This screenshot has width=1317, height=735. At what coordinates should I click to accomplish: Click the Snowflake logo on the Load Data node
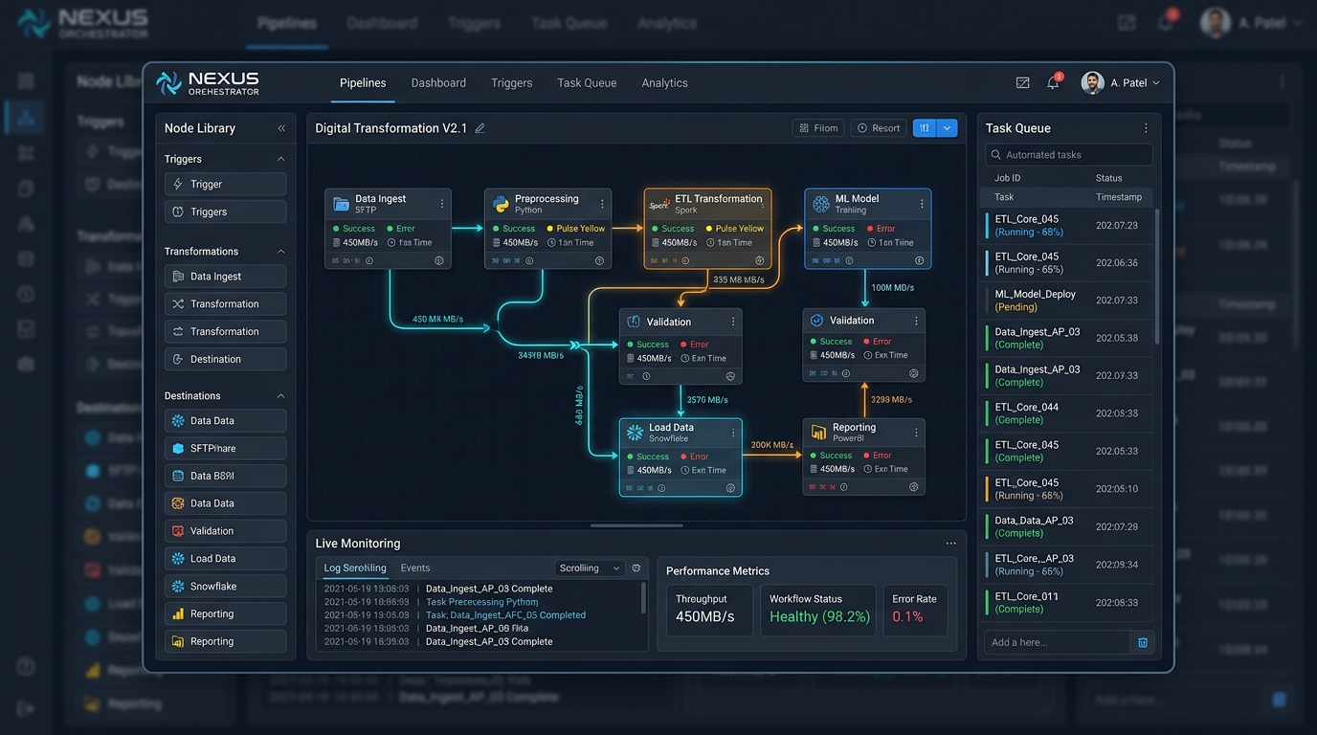635,433
